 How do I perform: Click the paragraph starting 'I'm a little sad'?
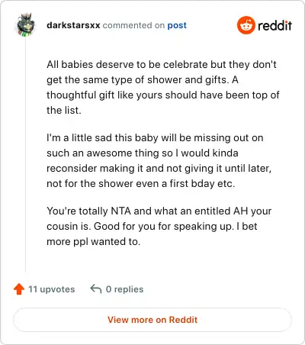pos(159,160)
